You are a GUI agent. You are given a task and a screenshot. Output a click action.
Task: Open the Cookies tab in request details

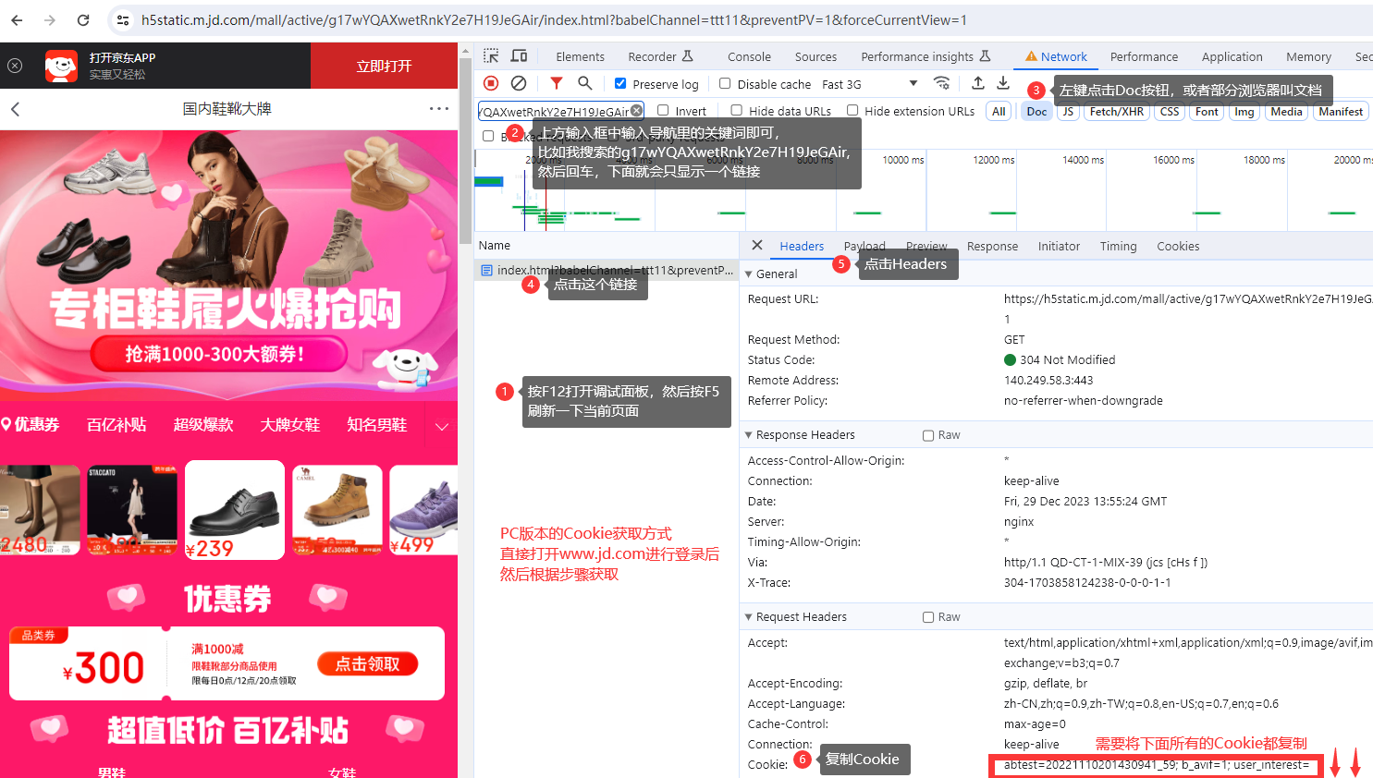1178,246
